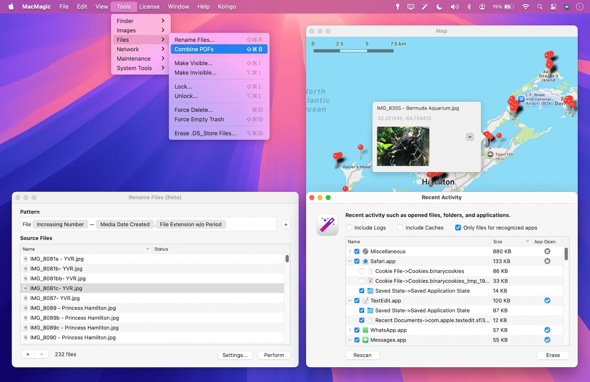Click the map distance scale bar
The height and width of the screenshot is (382, 590).
click(x=353, y=51)
